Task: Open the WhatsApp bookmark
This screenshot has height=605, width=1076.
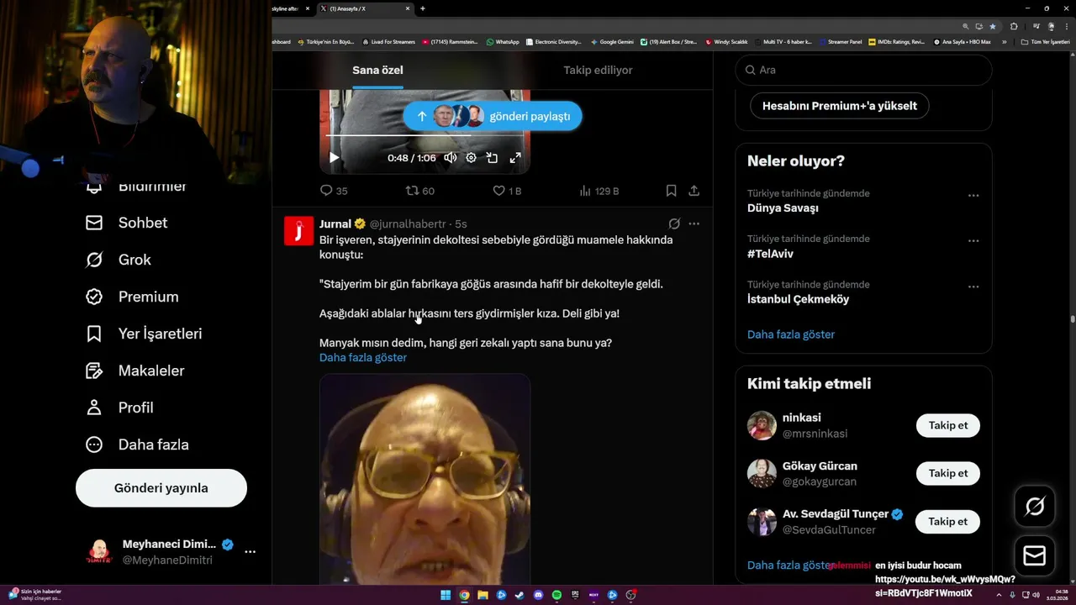Action: (x=503, y=41)
